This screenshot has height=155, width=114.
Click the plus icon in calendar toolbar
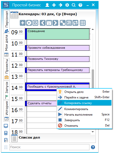tap(23, 23)
